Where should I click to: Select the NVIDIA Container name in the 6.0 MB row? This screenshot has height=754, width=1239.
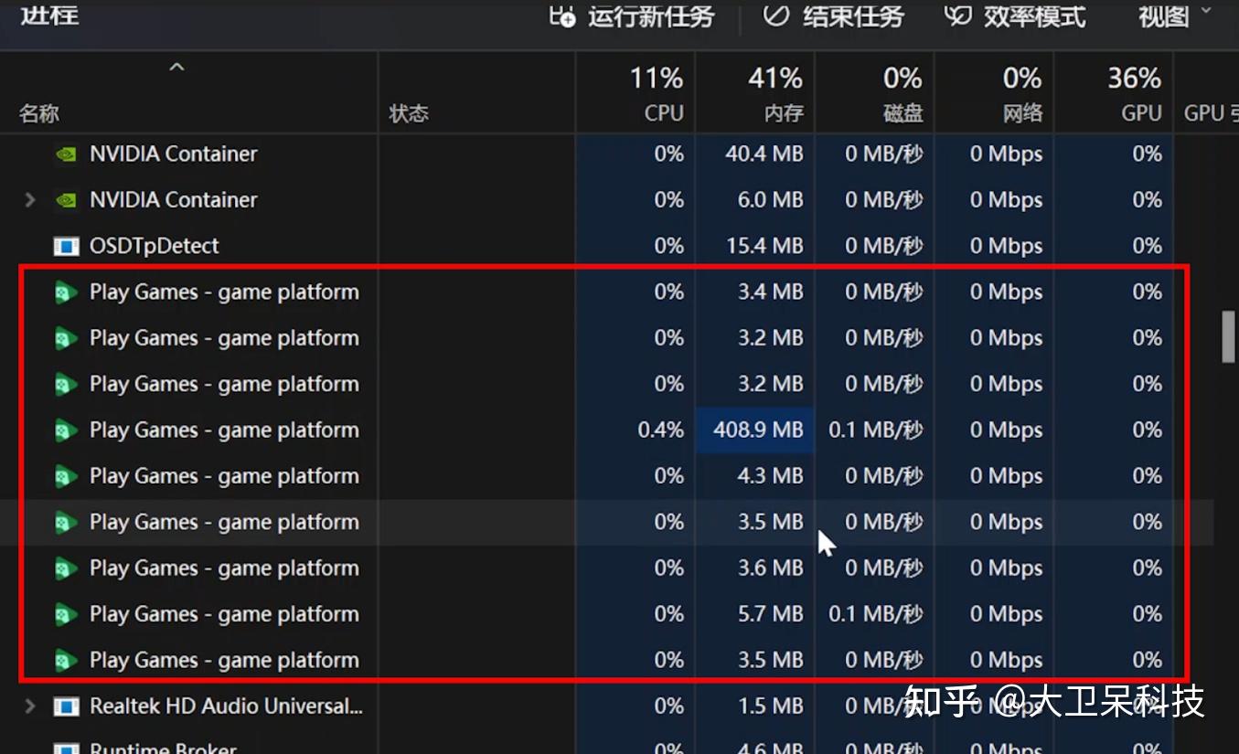pos(174,199)
